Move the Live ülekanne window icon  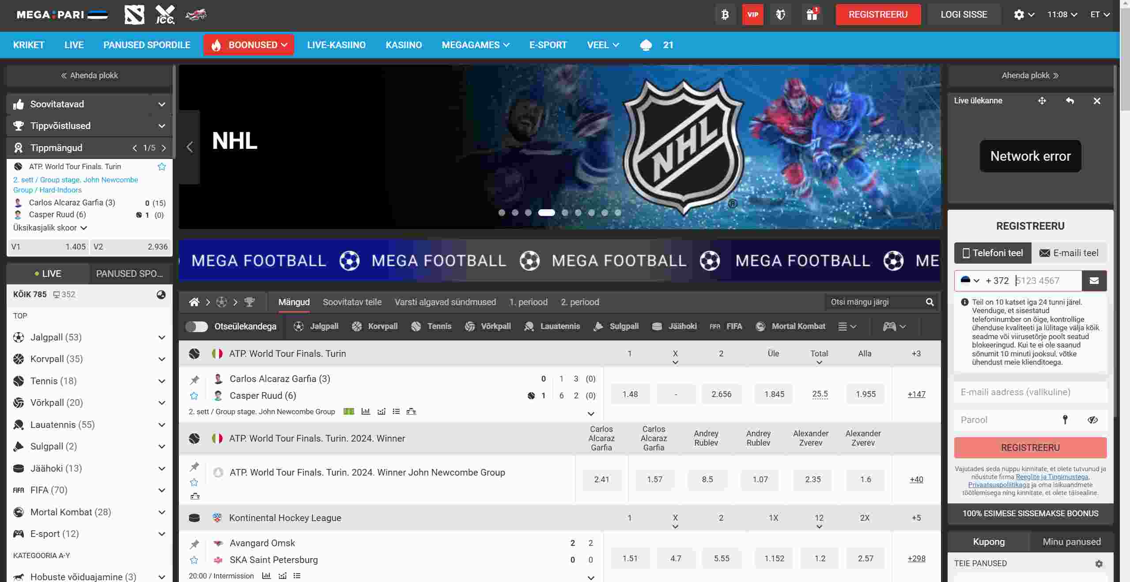click(1042, 101)
